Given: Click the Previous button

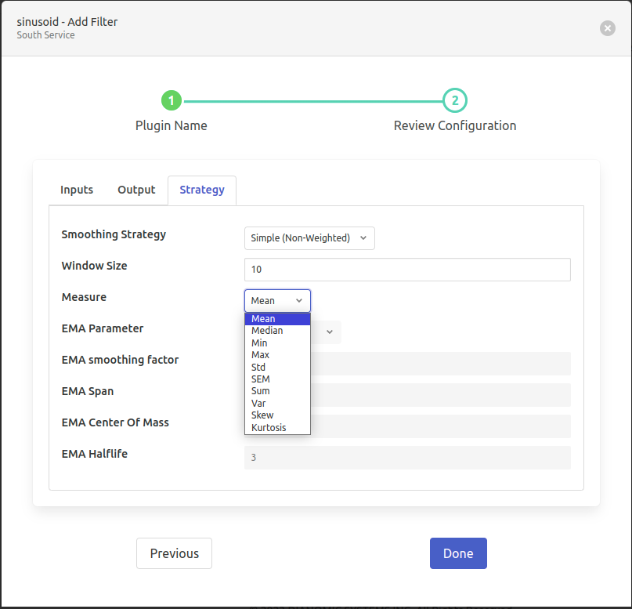Looking at the screenshot, I should click(x=174, y=553).
